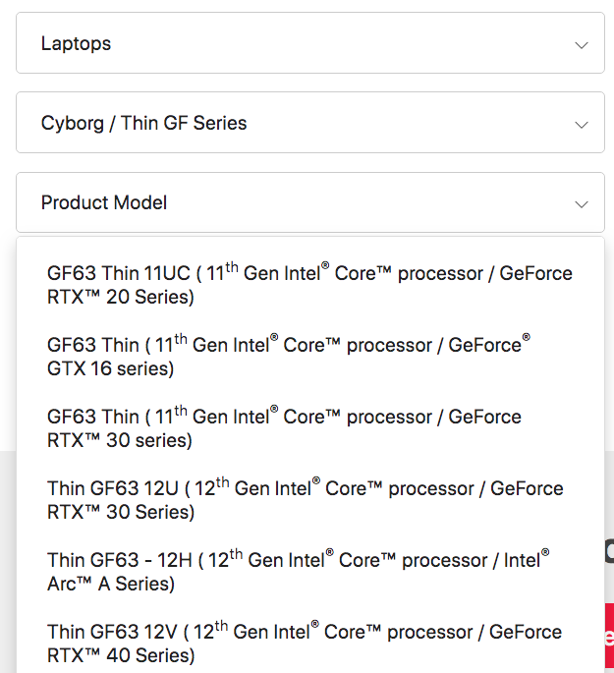This screenshot has height=673, width=614.
Task: Pick GF63 Thin 11th Gen RTX 30 series
Action: point(284,428)
